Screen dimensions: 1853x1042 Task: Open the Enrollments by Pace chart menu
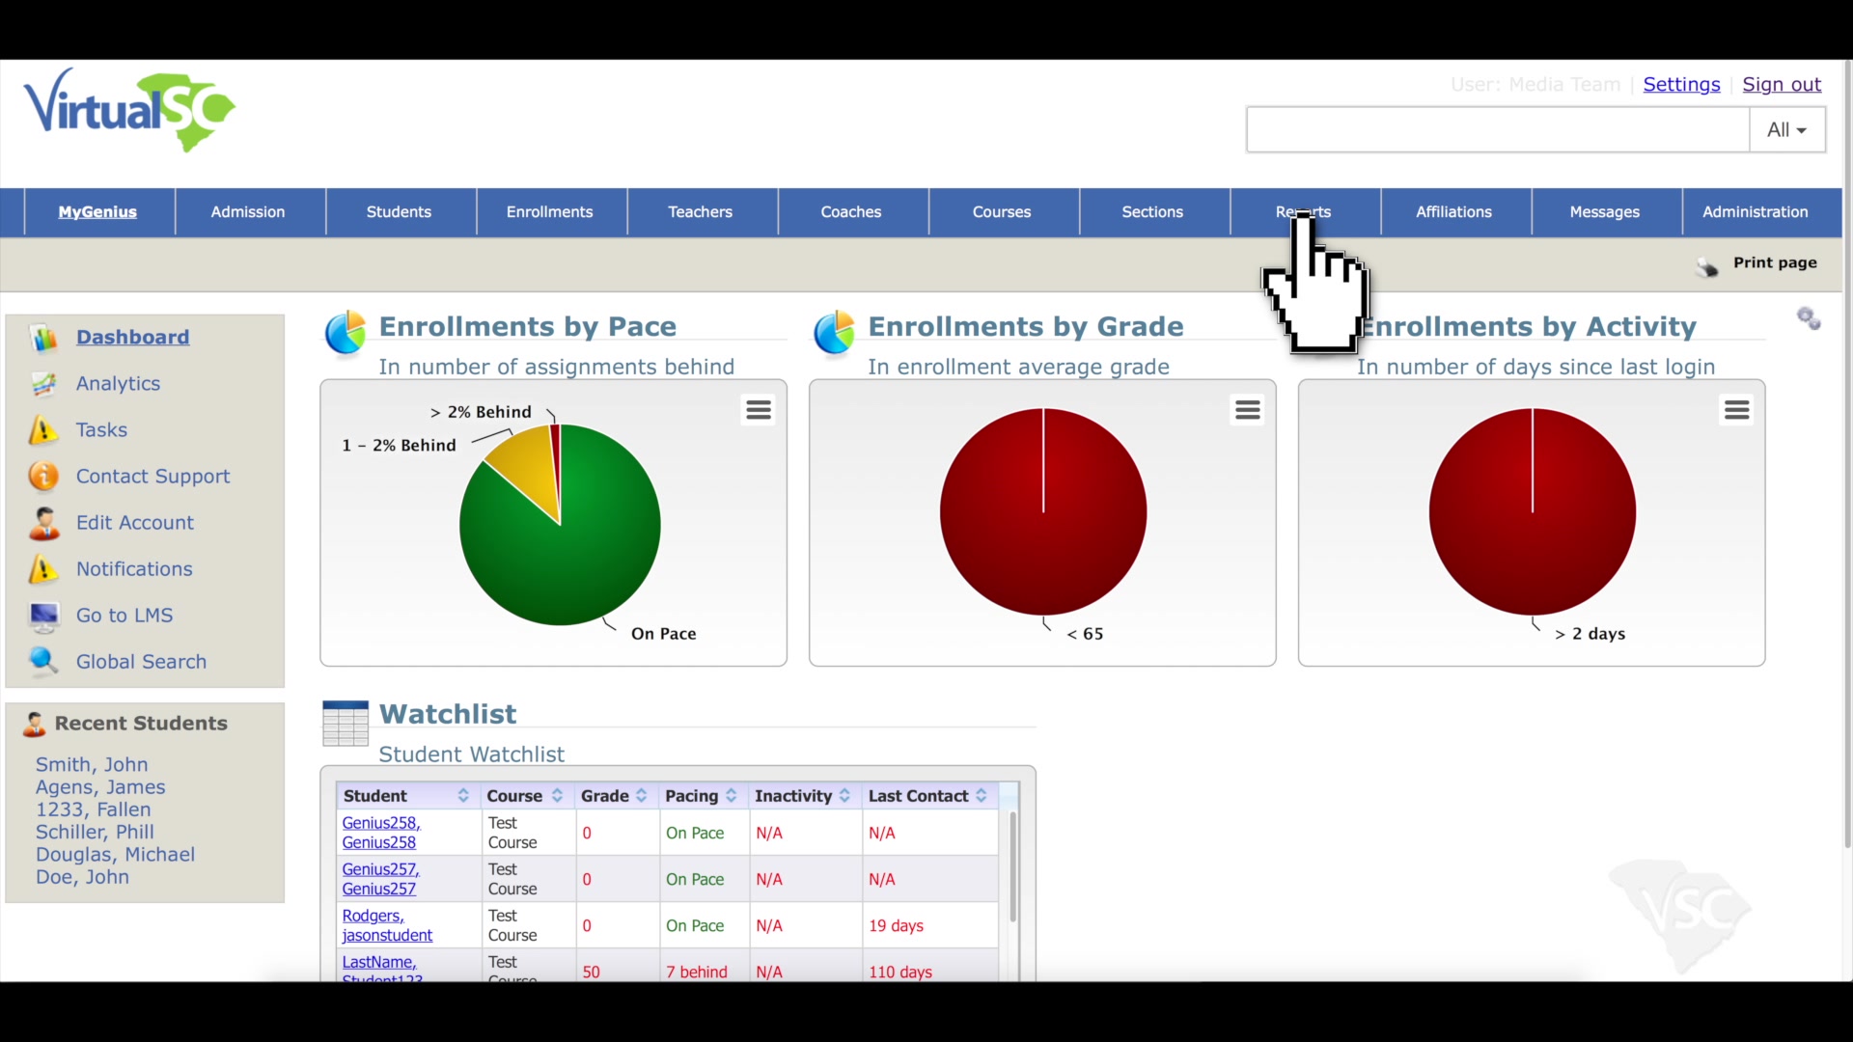coord(759,410)
